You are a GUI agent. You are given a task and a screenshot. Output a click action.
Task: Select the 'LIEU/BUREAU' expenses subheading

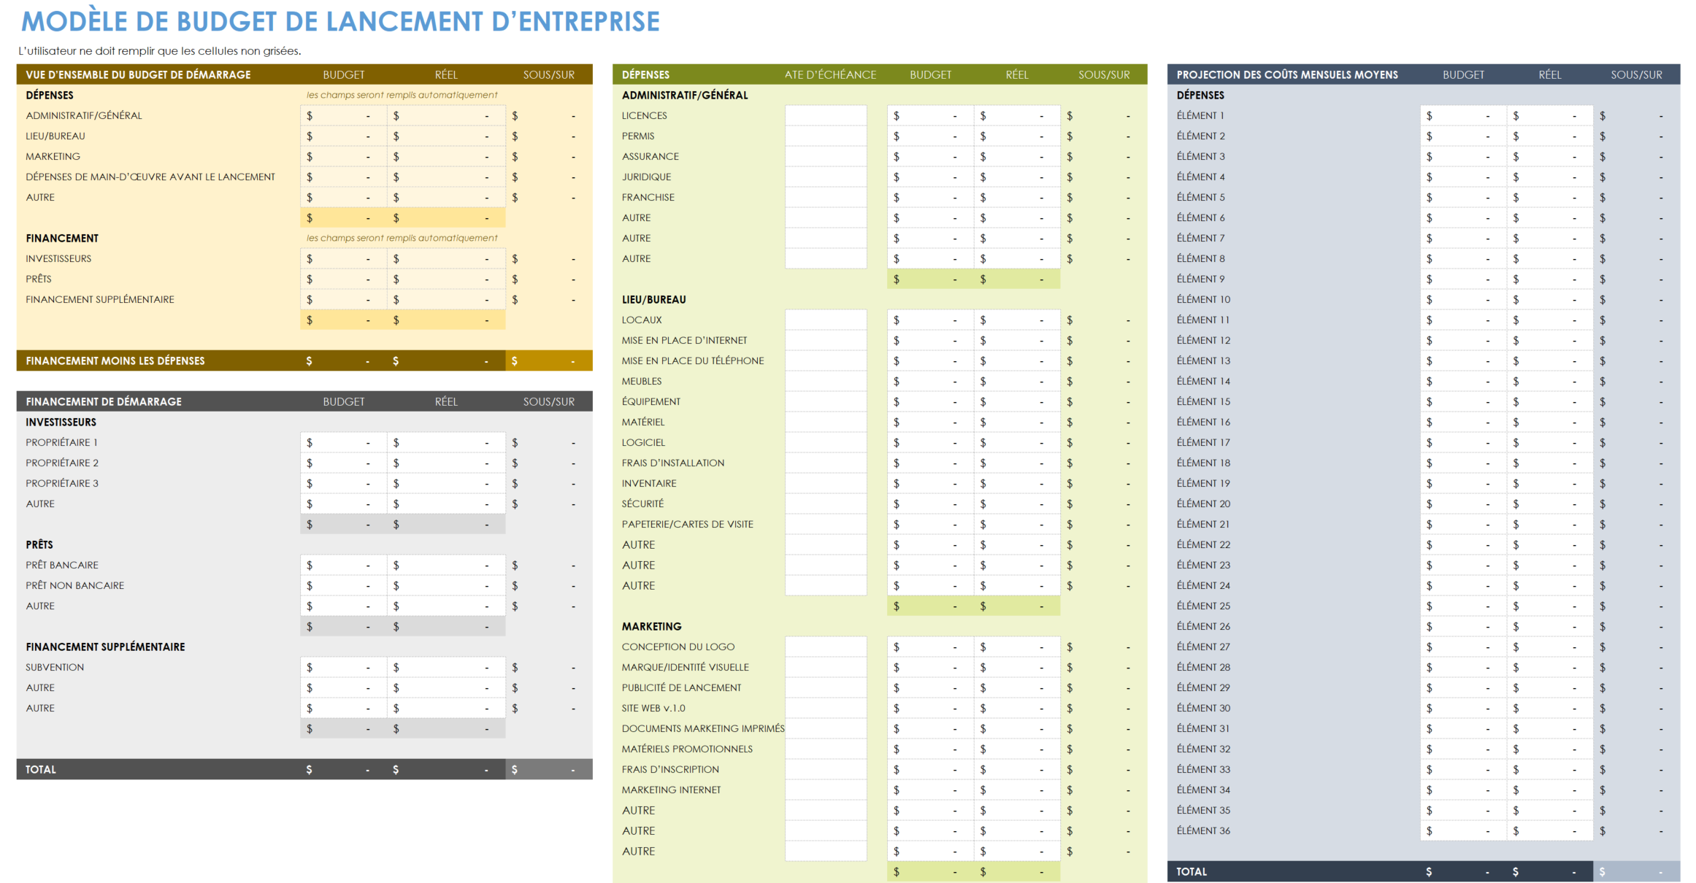(653, 299)
